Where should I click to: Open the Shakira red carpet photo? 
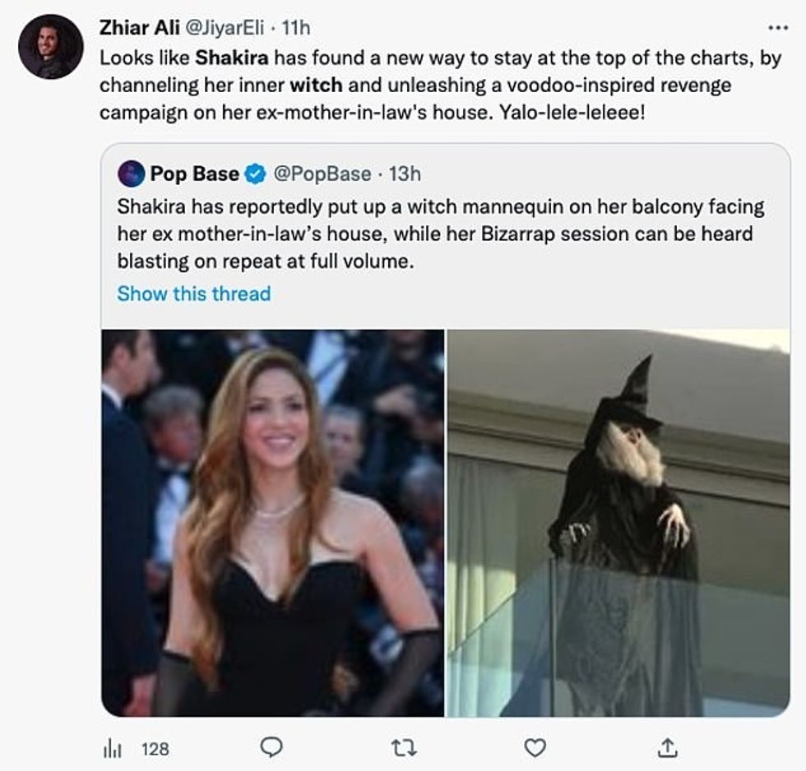(272, 523)
